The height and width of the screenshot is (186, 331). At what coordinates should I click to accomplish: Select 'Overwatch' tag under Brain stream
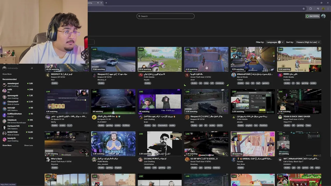[x=163, y=125]
